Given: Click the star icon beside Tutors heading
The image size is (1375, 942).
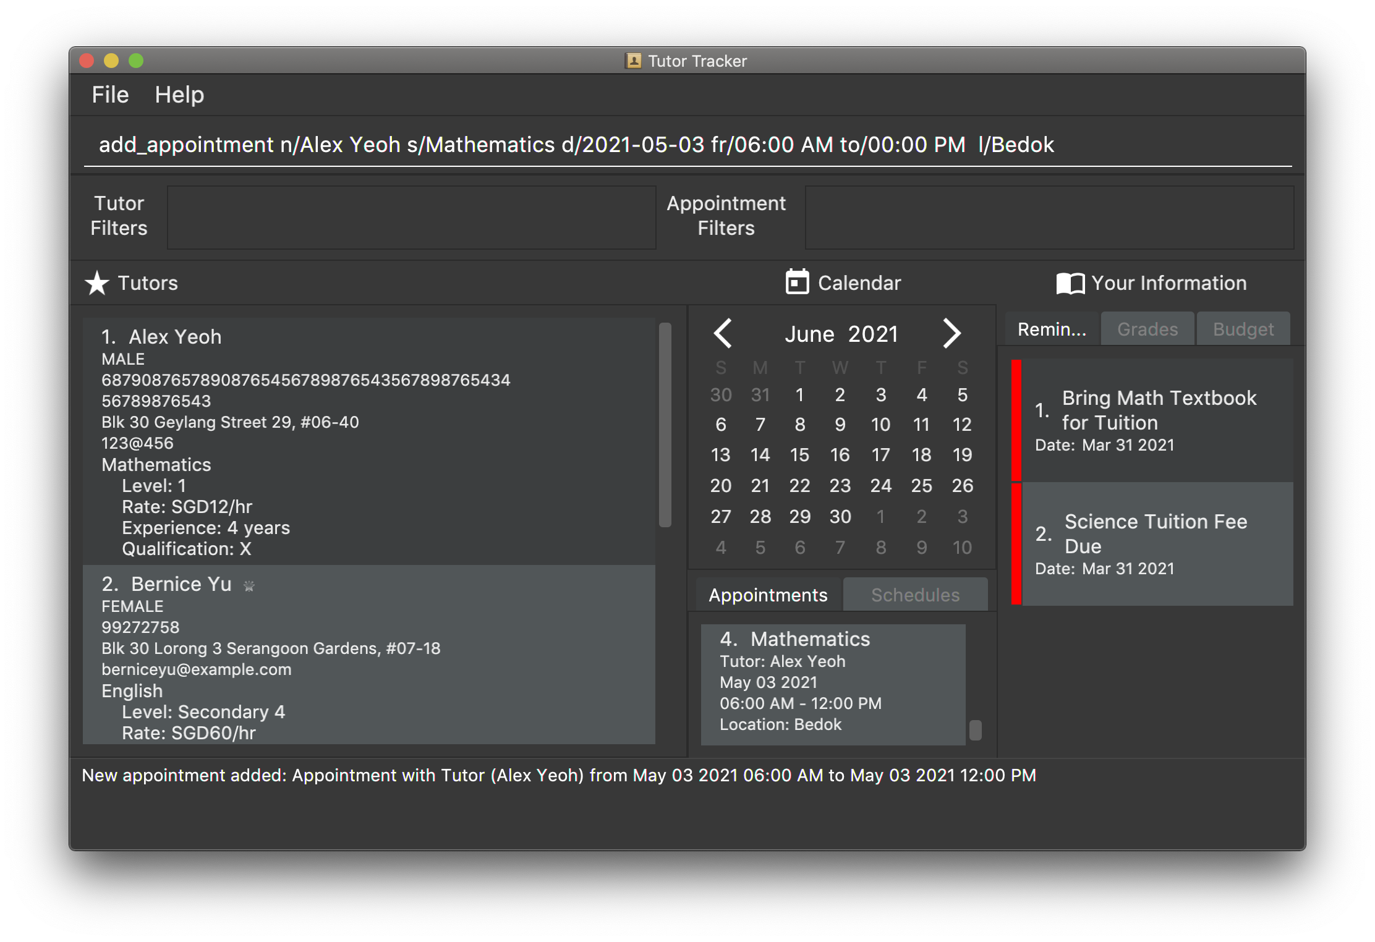Looking at the screenshot, I should 97,283.
